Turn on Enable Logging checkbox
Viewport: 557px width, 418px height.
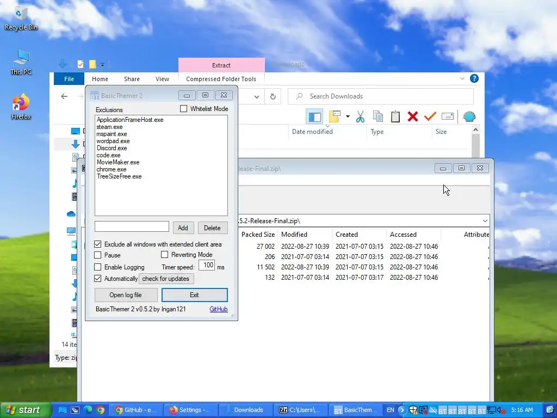(98, 267)
